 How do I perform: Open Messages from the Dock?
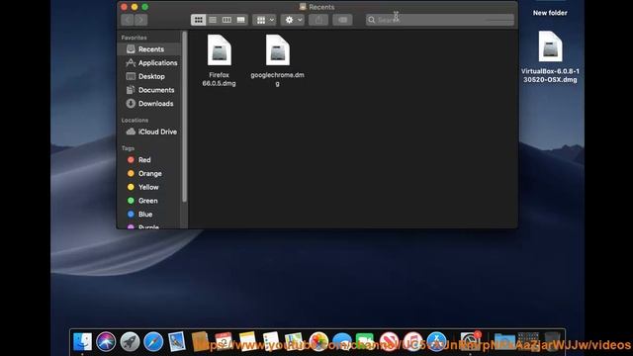[342, 341]
